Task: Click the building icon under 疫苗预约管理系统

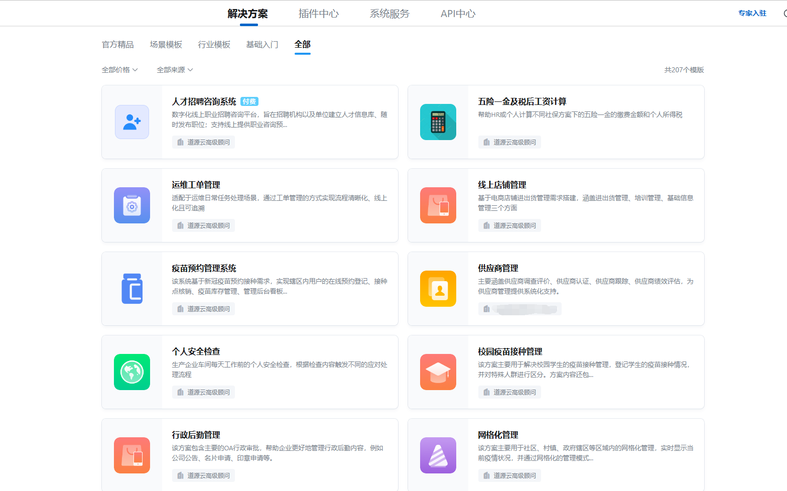Action: pyautogui.click(x=180, y=309)
